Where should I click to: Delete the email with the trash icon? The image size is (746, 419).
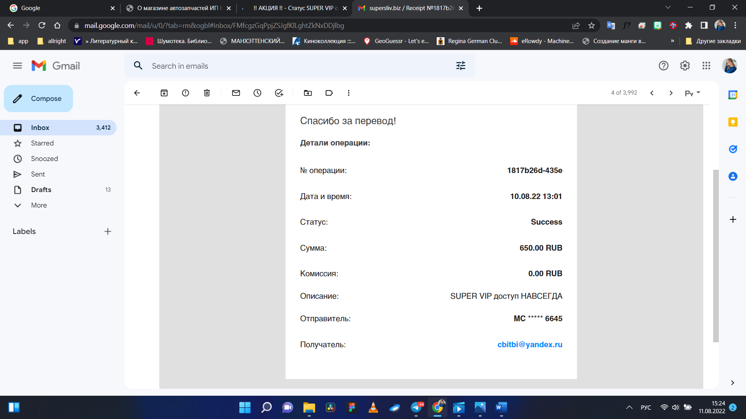click(x=207, y=93)
